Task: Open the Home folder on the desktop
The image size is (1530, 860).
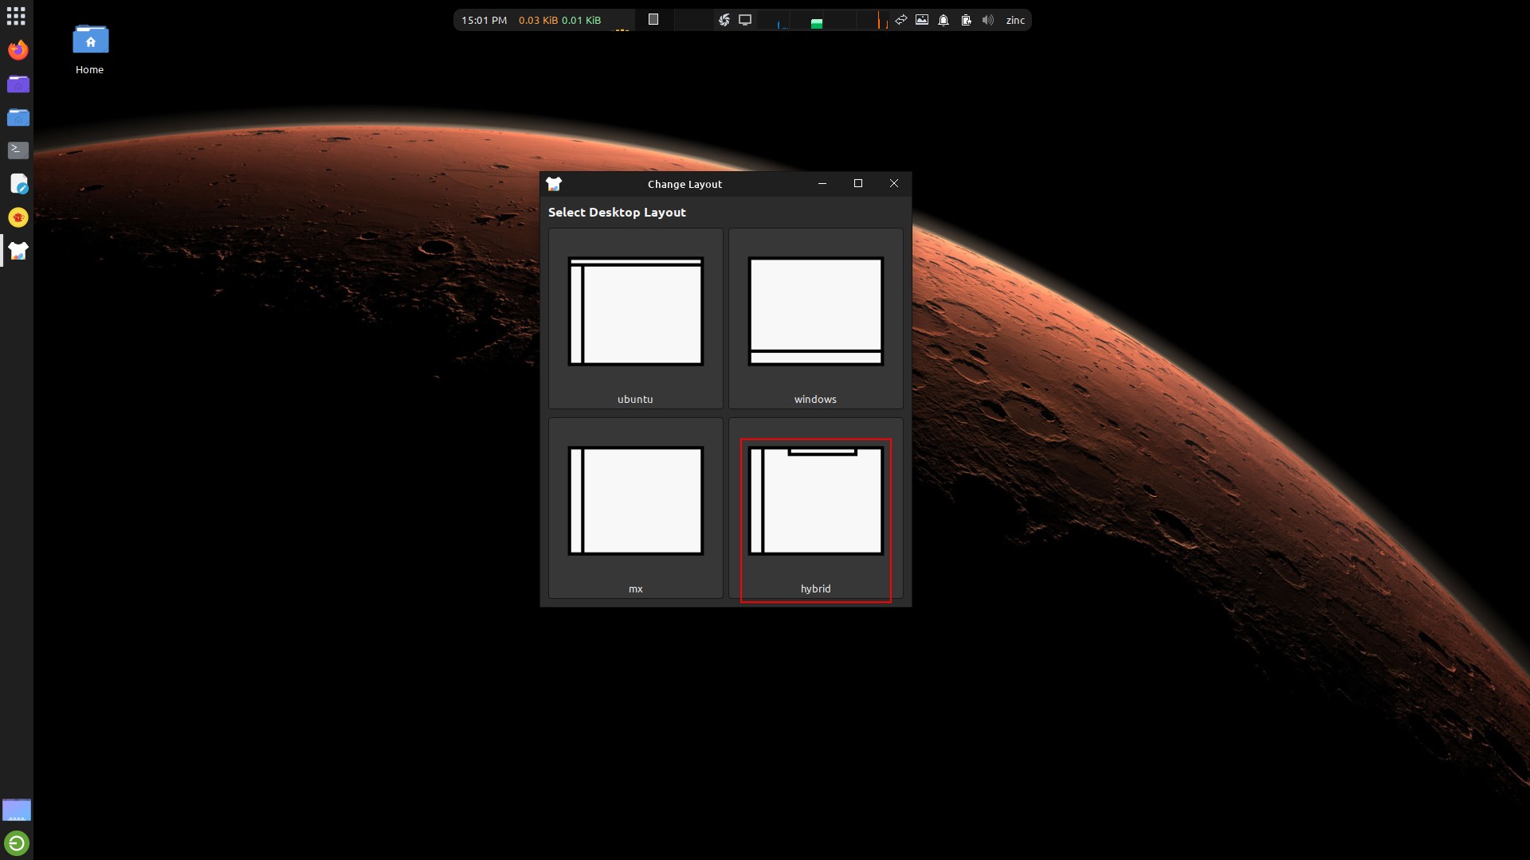Action: click(90, 49)
